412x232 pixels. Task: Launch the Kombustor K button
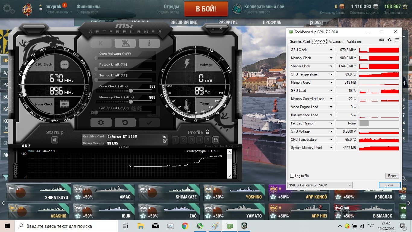click(101, 43)
